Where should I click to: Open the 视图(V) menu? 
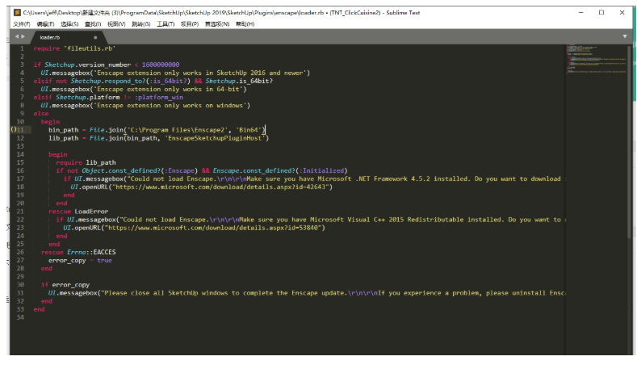click(x=117, y=24)
